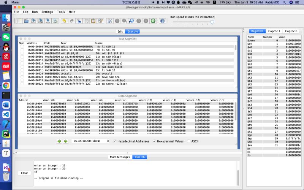
Task: Open WeChat from the Dock
Action: (6, 37)
